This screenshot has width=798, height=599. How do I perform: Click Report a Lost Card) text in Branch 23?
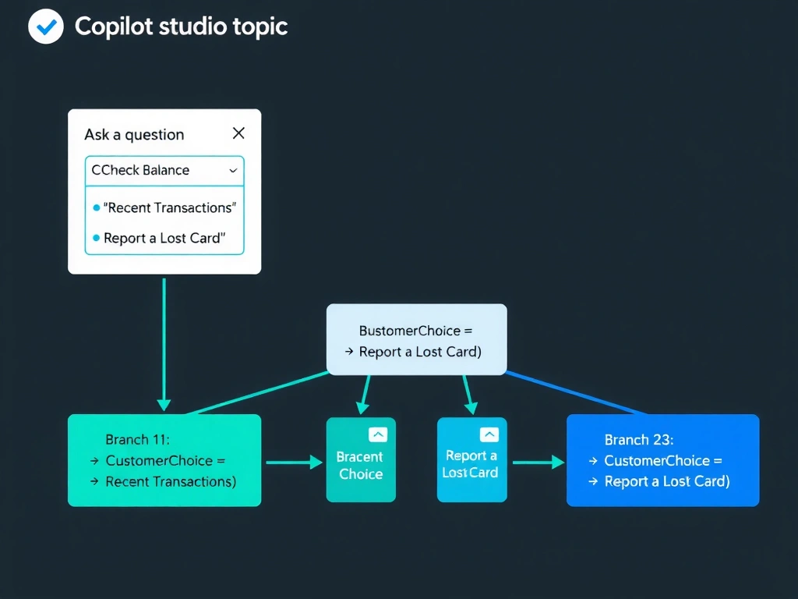pos(667,481)
